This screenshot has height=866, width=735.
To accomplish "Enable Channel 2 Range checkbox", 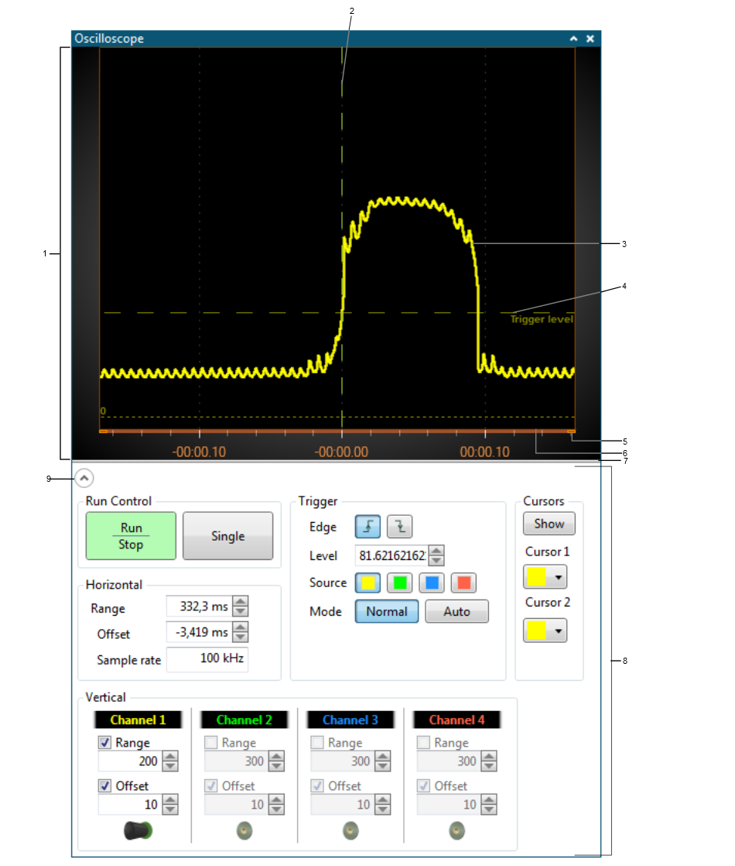I will [211, 743].
